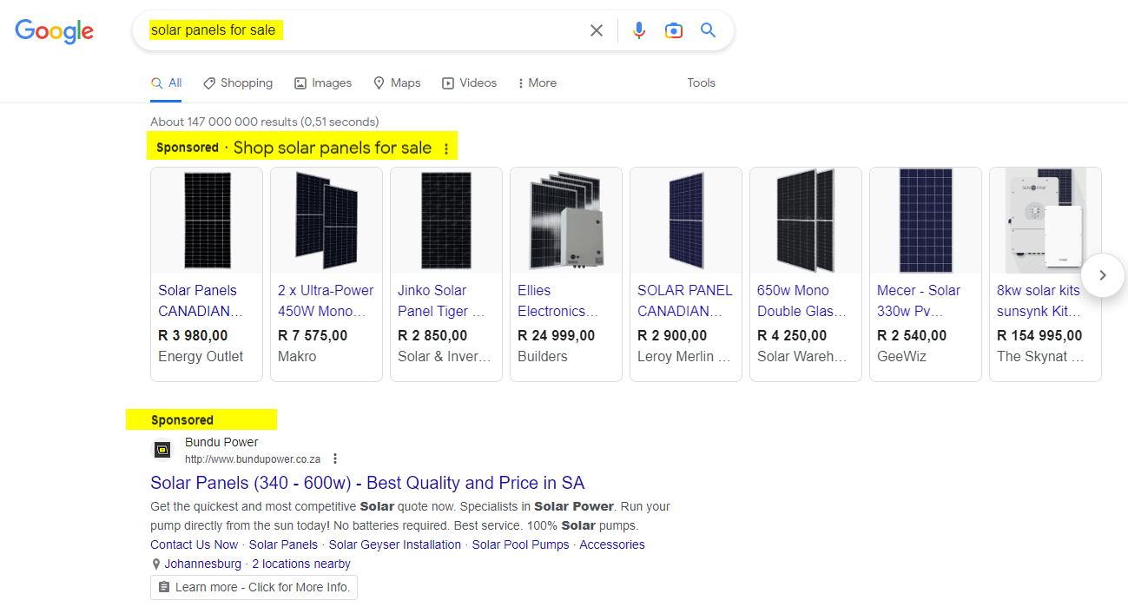Clear the search box with the X icon
Viewport: 1128px width, 607px height.
click(597, 30)
